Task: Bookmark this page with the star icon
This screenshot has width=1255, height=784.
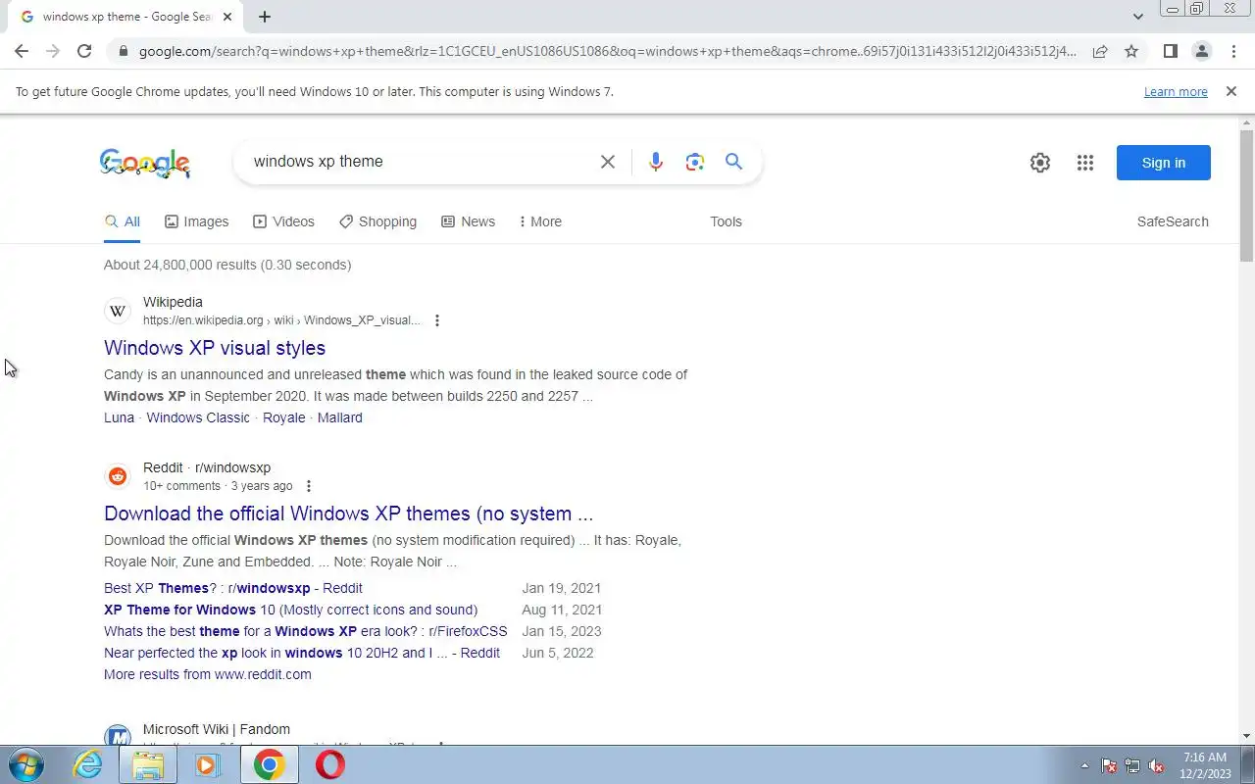Action: (1131, 51)
